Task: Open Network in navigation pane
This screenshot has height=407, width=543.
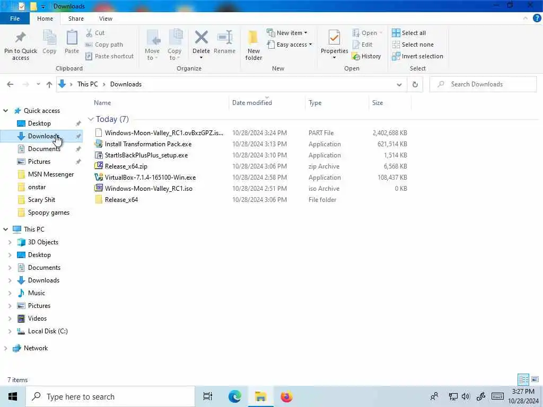Action: click(36, 348)
